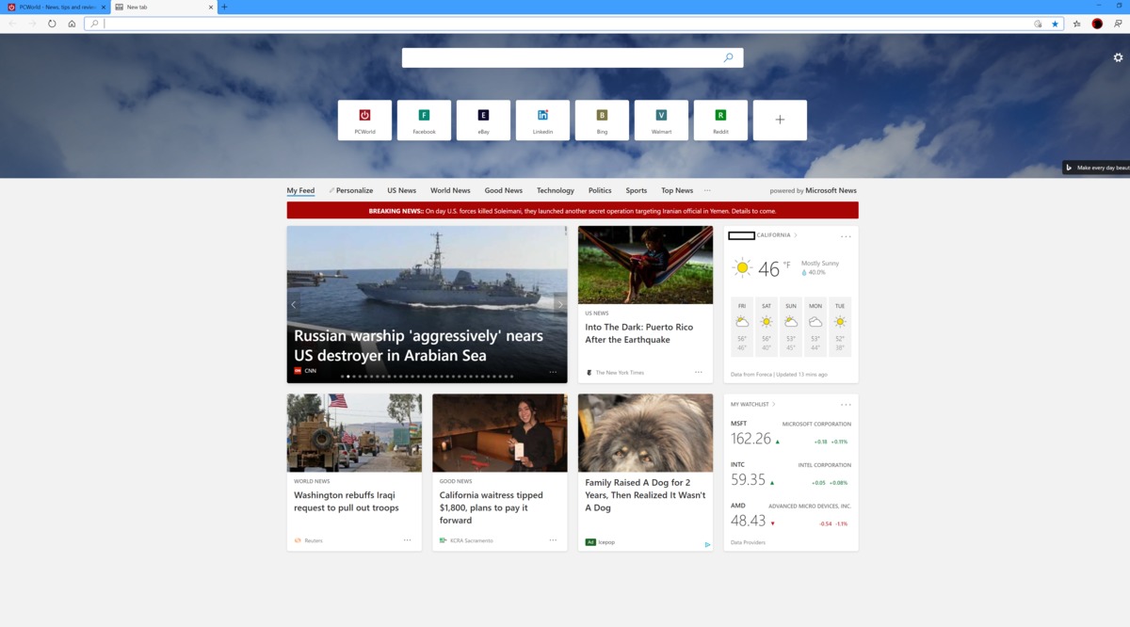This screenshot has width=1130, height=627.
Task: Switch to the Top News tab
Action: coord(677,190)
